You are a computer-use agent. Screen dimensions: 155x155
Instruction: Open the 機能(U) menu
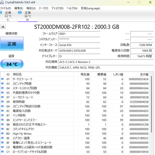(31, 8)
